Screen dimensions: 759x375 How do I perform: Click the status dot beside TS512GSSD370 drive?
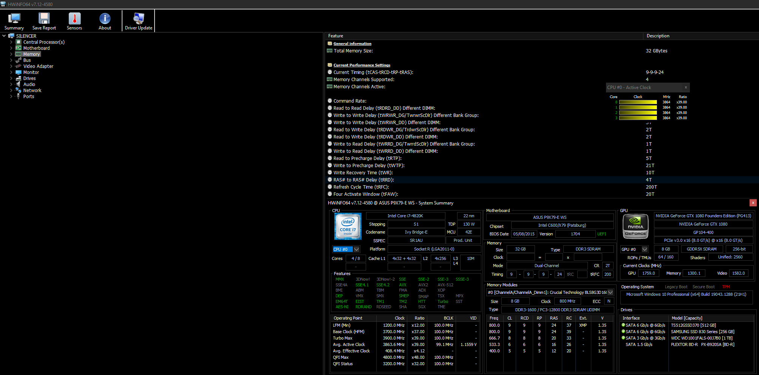[x=623, y=325]
